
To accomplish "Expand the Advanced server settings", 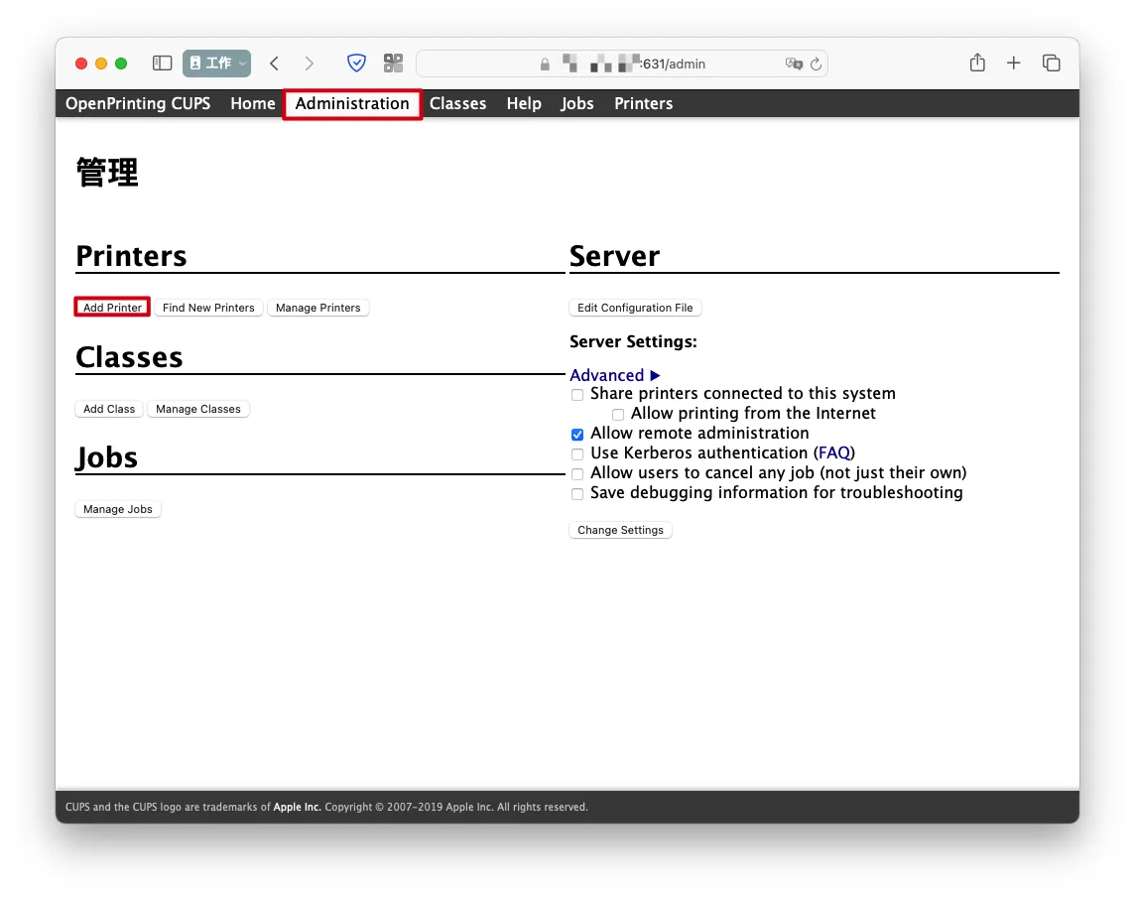I will click(x=615, y=375).
